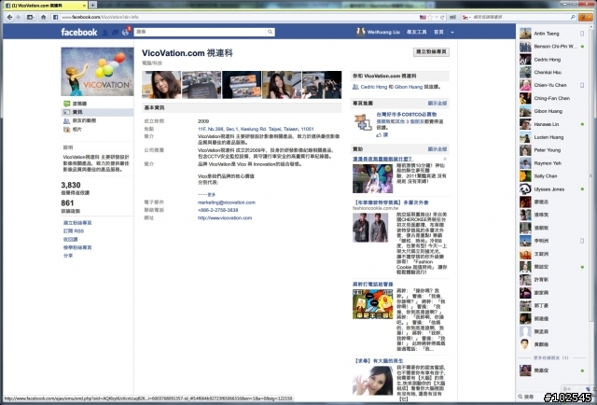Open the messages icon in the header

[x=115, y=33]
